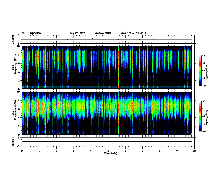The image size is (219, 169).
Task: Click time axis tick label "0"
Action: pos(22,151)
